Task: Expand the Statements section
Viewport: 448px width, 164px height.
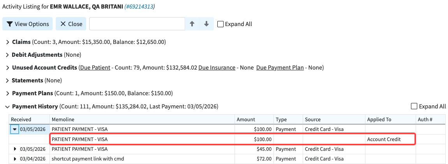Action: pos(8,80)
